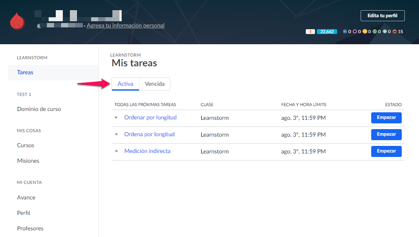Click the FECHA Y HORA LÍMITE column header
Viewport: 419px width, 237px height.
point(304,104)
